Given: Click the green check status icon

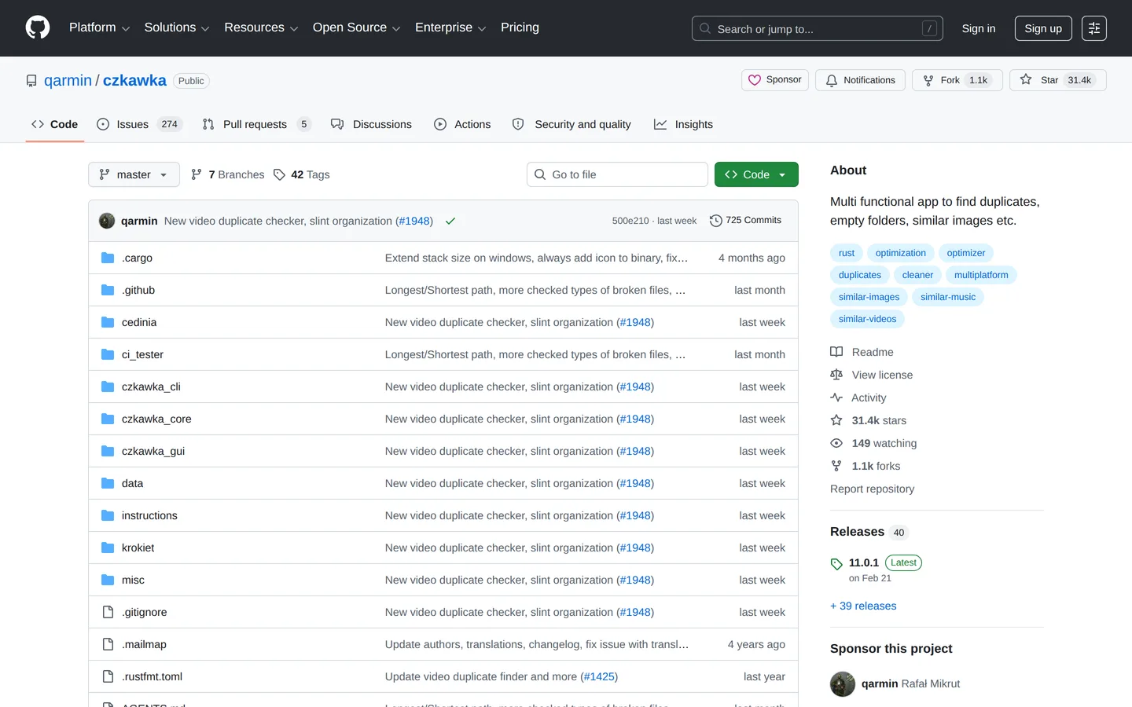Looking at the screenshot, I should tap(450, 221).
